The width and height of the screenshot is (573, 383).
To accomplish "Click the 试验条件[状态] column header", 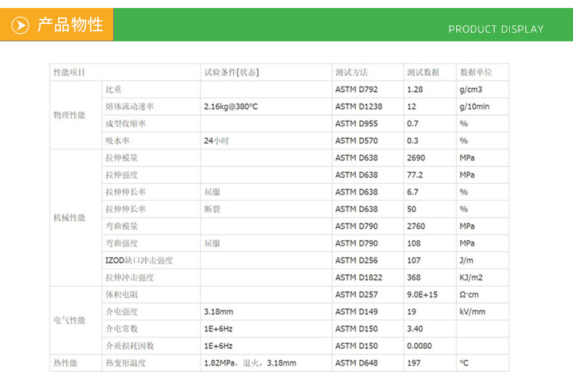I will [266, 73].
